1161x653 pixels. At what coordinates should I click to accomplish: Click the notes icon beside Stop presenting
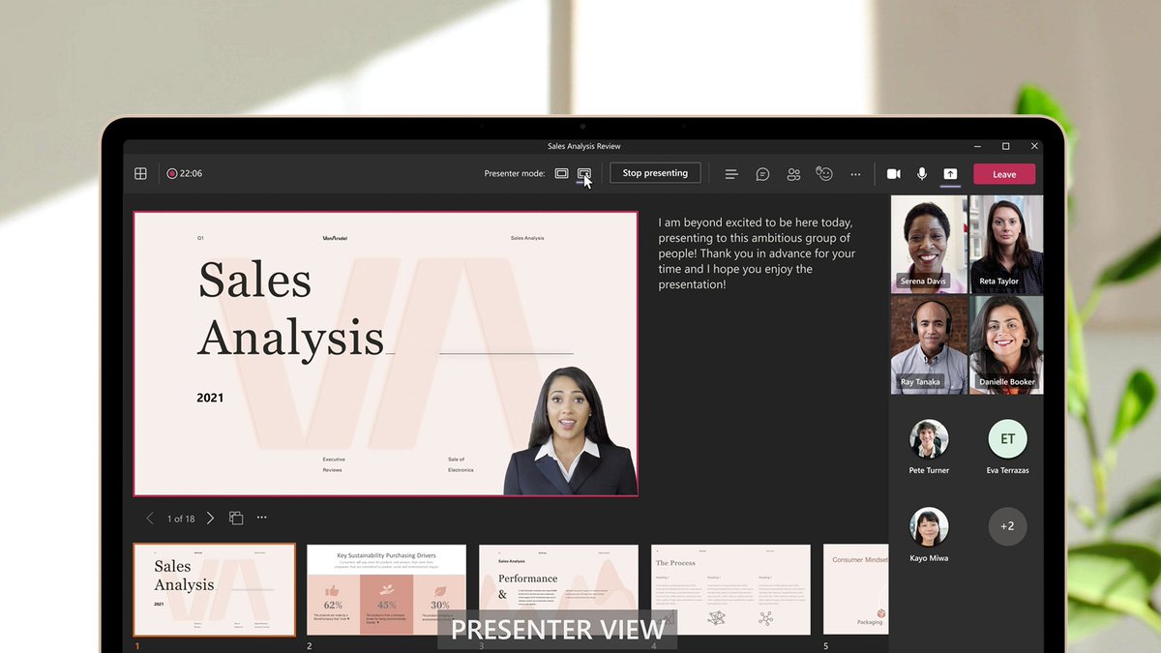(731, 173)
